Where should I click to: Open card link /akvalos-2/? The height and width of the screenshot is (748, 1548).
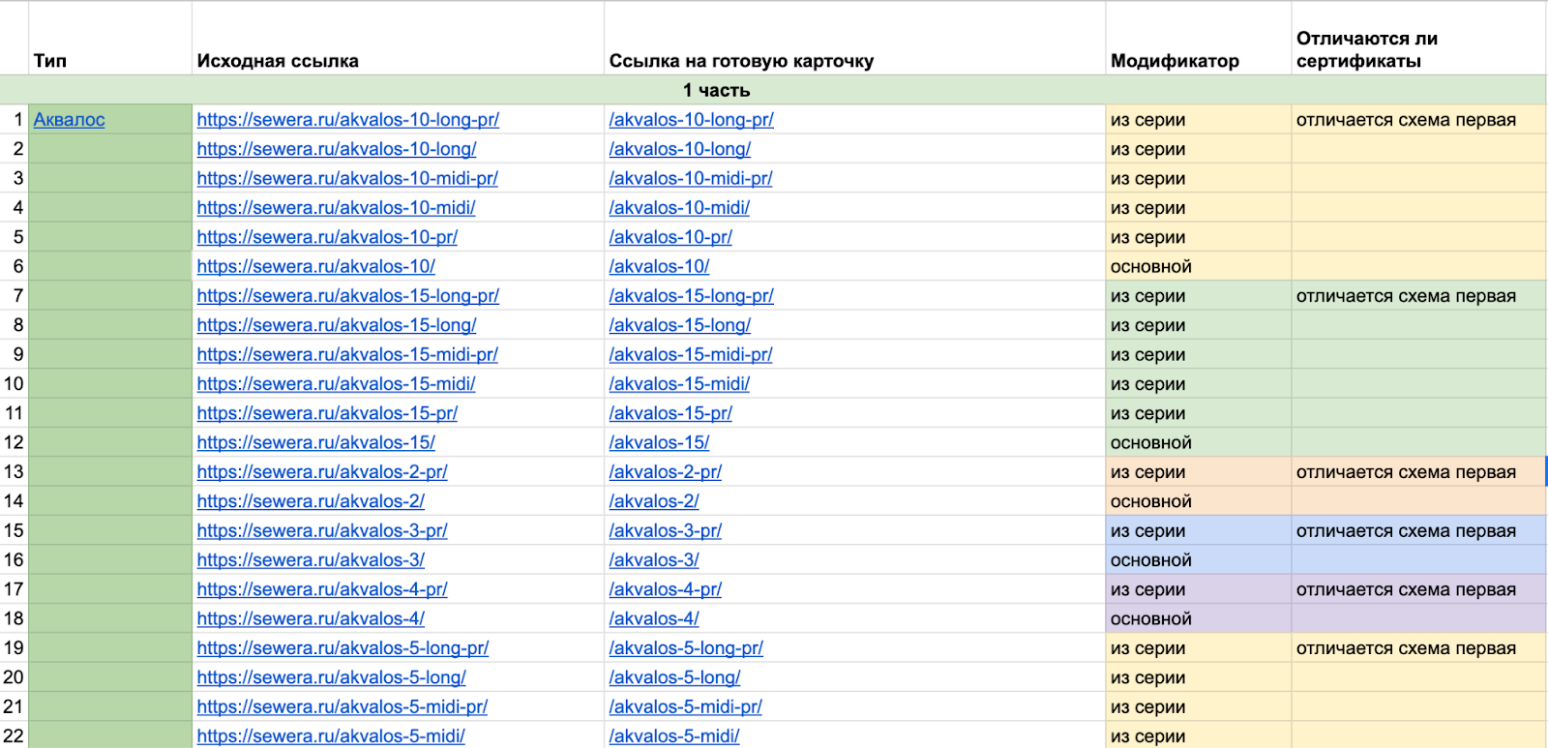pos(654,501)
